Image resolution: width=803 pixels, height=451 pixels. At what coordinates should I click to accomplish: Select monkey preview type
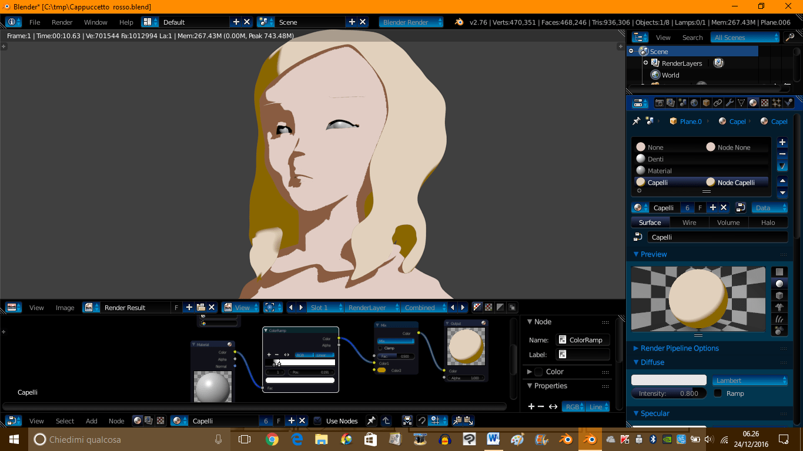tap(779, 307)
